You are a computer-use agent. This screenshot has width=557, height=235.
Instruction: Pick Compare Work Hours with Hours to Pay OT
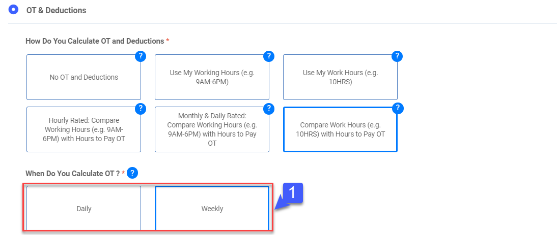340,129
